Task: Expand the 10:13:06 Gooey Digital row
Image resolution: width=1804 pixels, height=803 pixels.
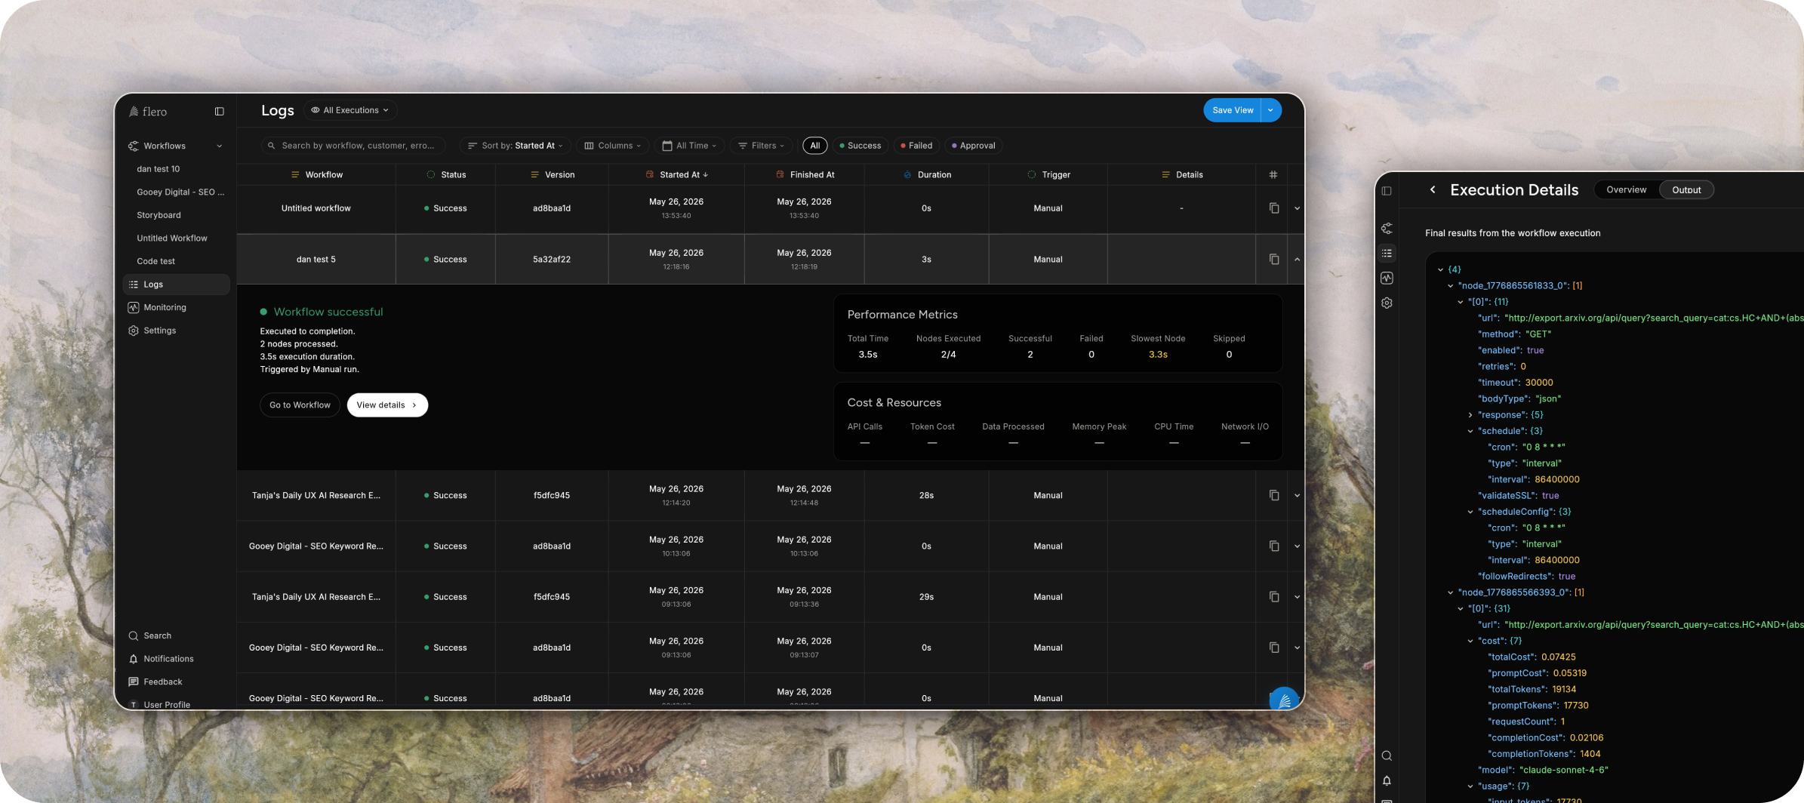Action: point(1298,546)
